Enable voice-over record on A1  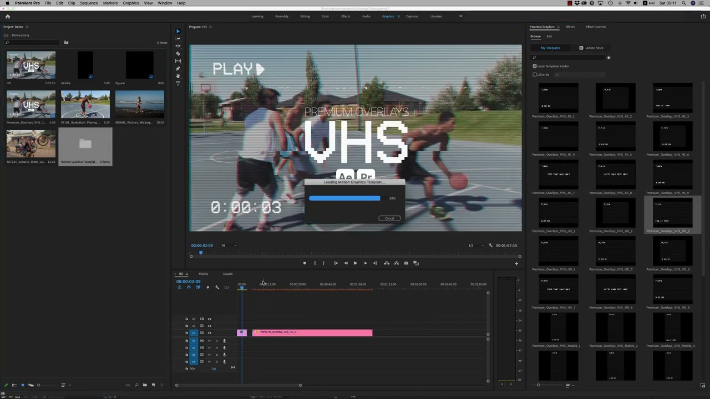pyautogui.click(x=224, y=341)
